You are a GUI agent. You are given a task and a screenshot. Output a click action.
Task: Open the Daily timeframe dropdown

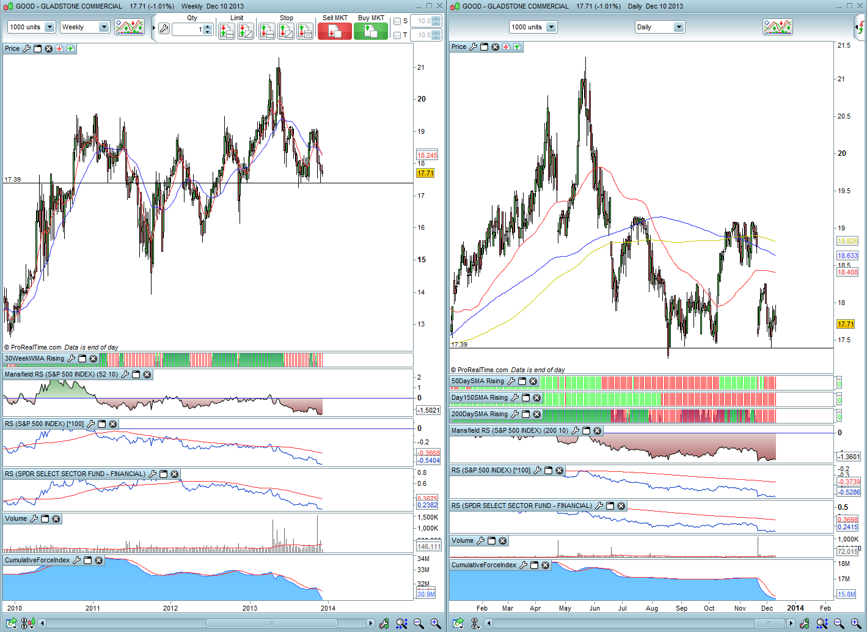pos(678,27)
